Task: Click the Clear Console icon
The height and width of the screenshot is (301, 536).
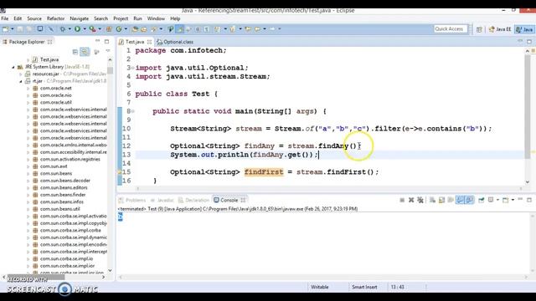Action: click(432, 200)
